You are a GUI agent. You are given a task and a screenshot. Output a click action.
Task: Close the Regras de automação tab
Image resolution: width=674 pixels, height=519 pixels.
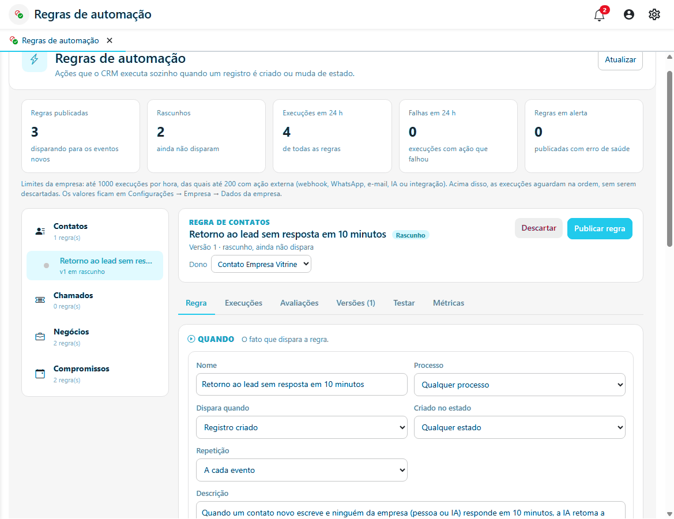pos(110,40)
